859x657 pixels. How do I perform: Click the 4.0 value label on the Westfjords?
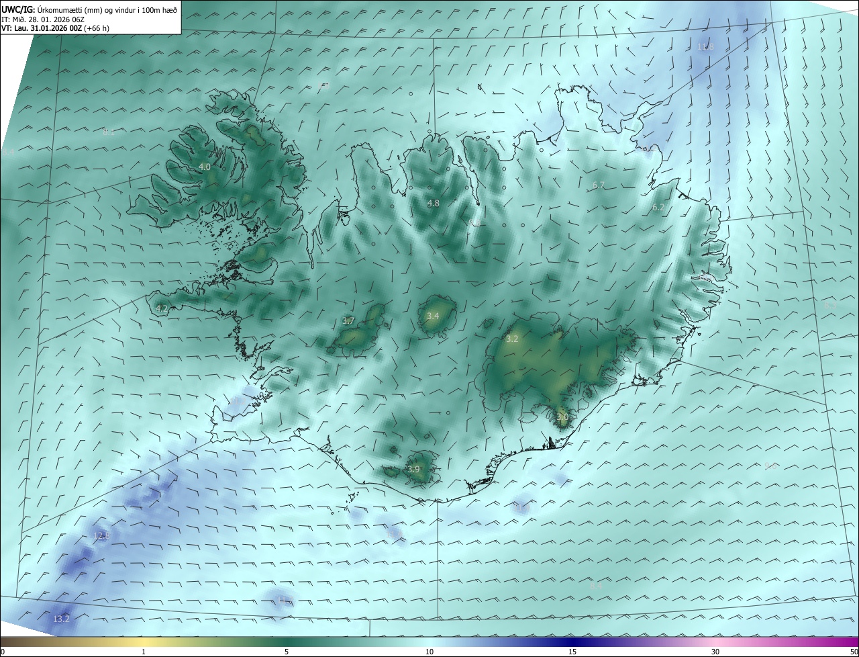pos(205,167)
